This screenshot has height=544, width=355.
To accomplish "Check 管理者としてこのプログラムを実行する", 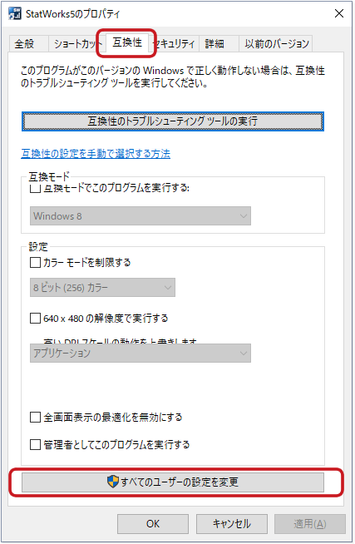I will [36, 444].
